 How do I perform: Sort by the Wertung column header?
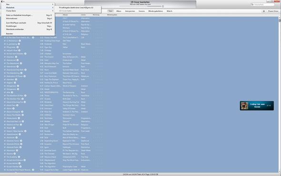96,15
